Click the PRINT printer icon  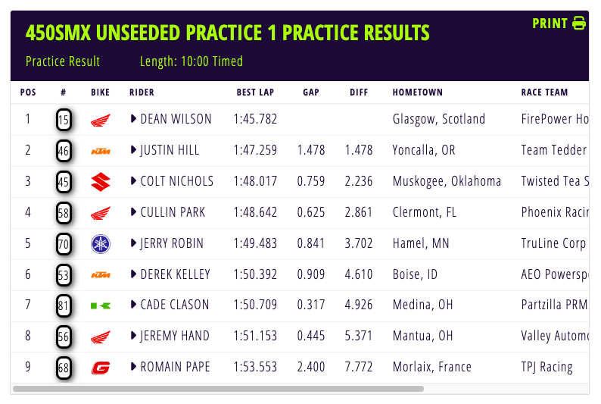(579, 23)
